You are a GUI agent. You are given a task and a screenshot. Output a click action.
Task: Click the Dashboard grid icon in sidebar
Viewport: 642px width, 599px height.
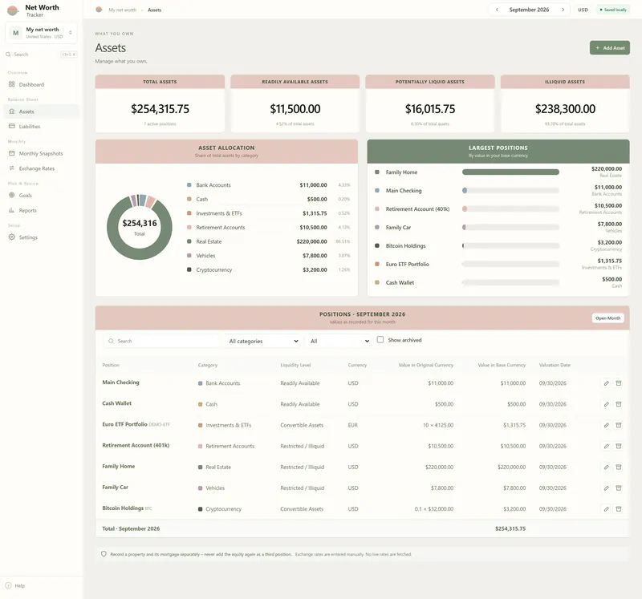11,84
